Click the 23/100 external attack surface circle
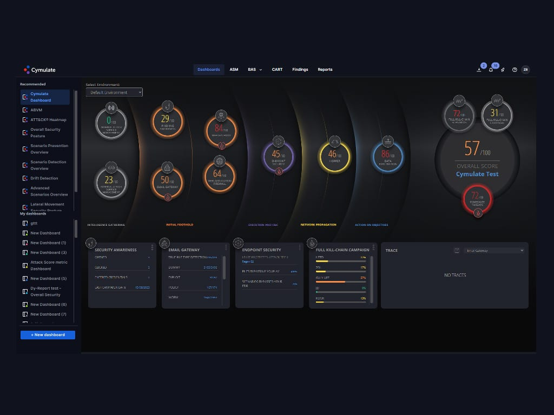 pos(111,183)
